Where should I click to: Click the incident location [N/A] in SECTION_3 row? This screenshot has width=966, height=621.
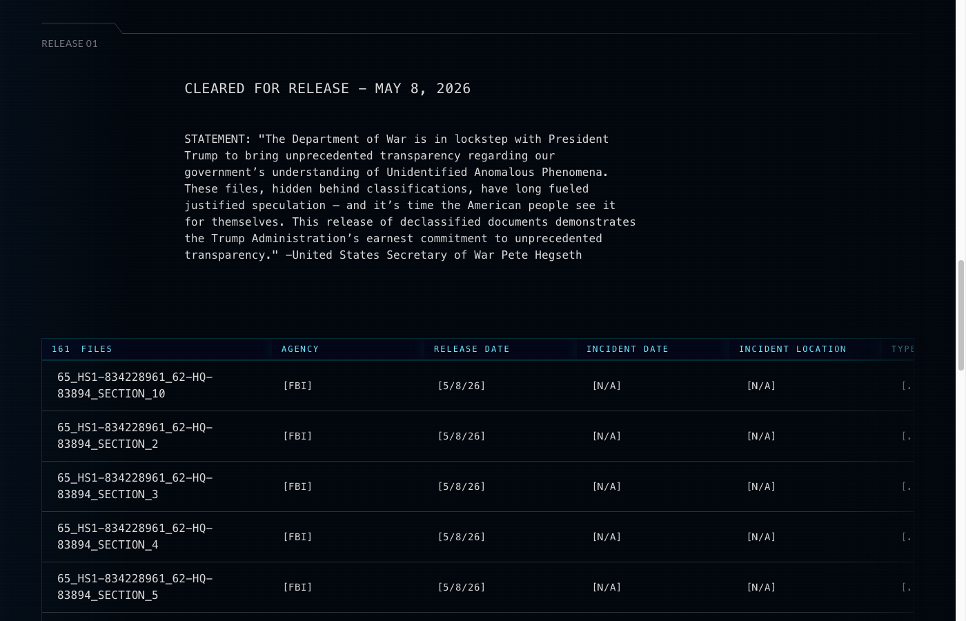(x=761, y=486)
